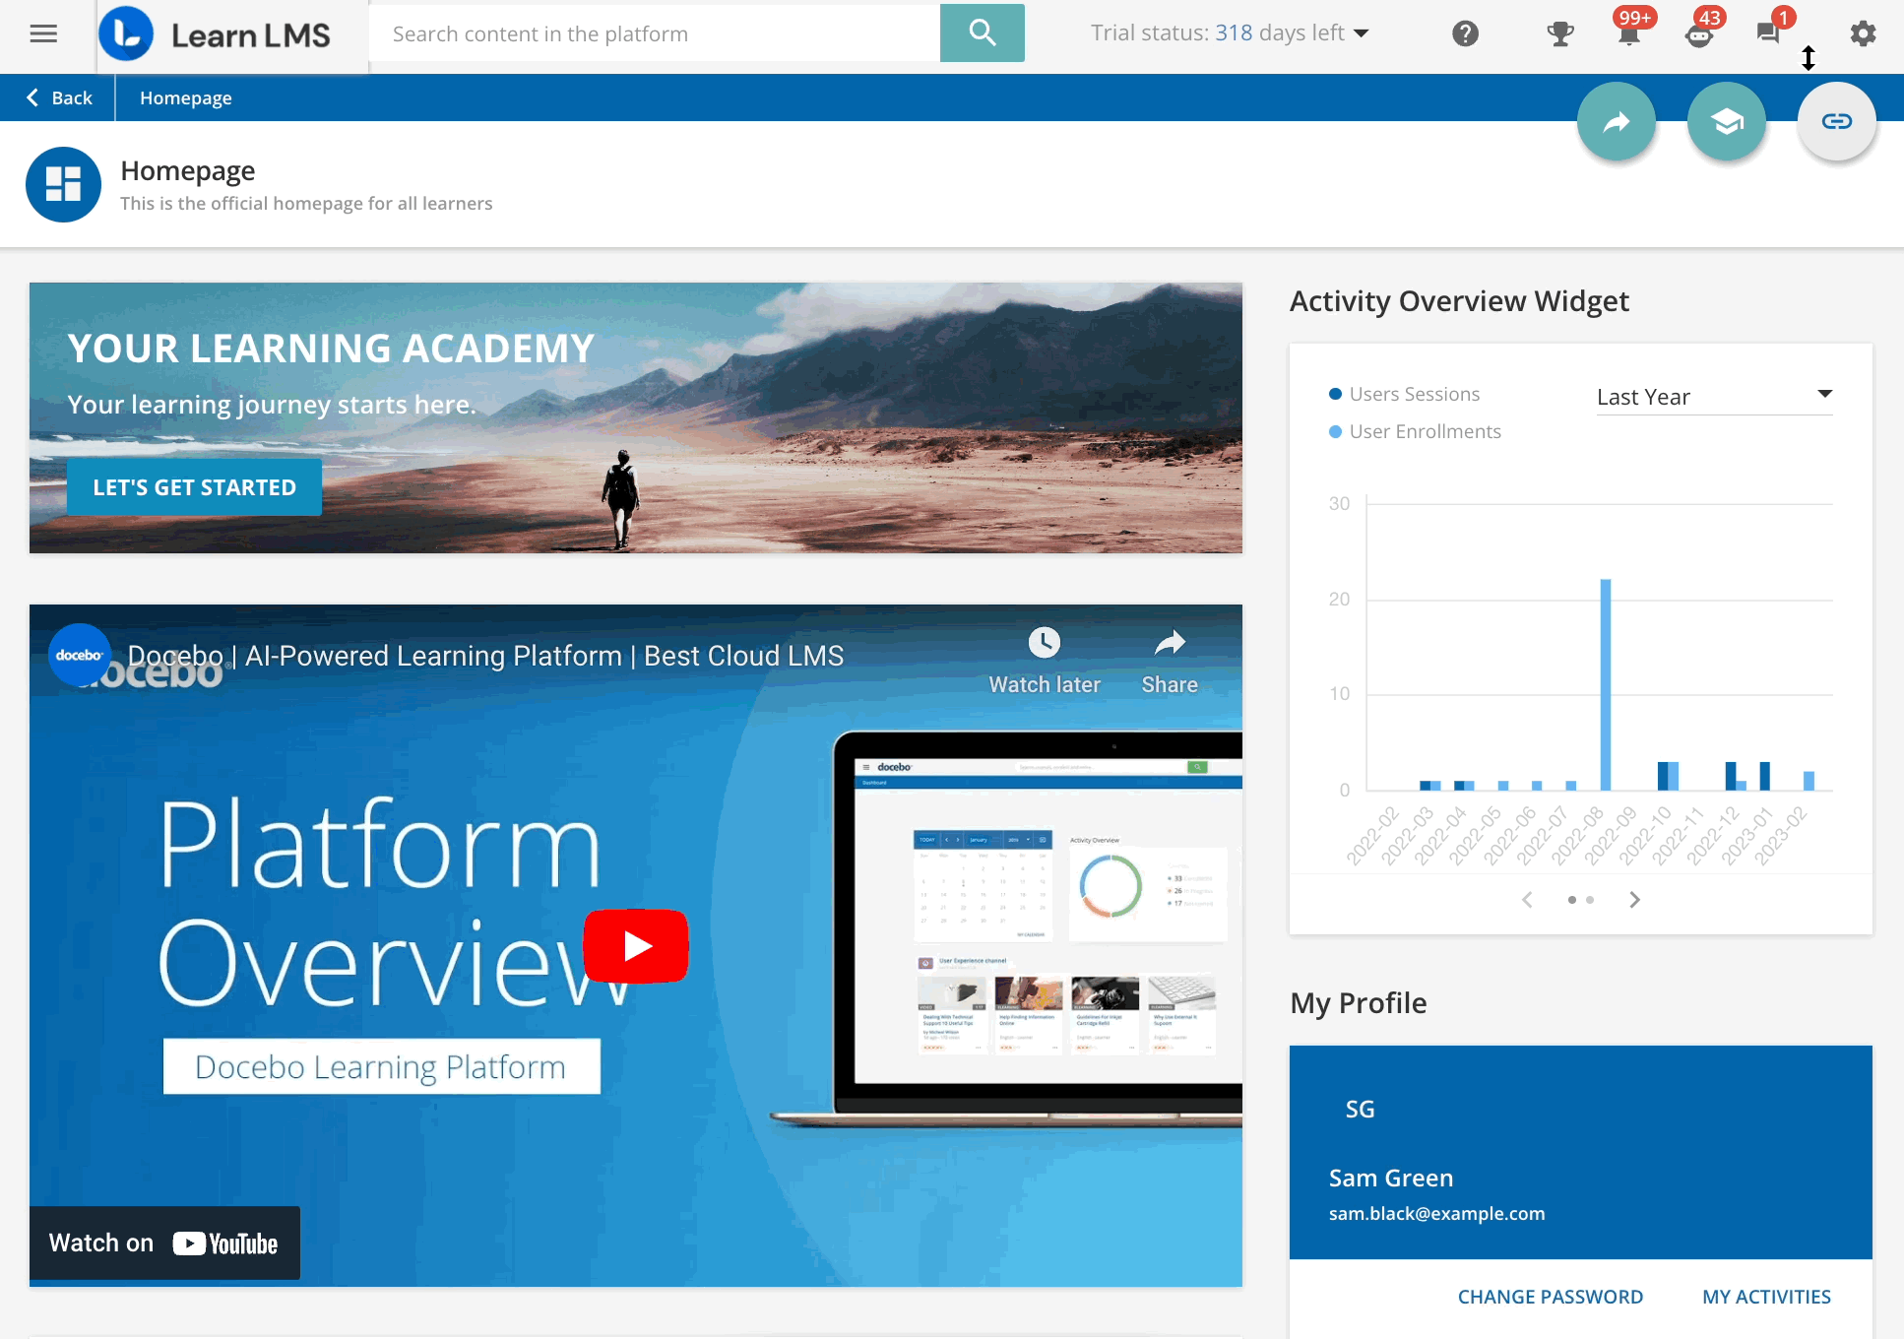This screenshot has width=1904, height=1339.
Task: Click the round copy link button
Action: pyautogui.click(x=1837, y=121)
